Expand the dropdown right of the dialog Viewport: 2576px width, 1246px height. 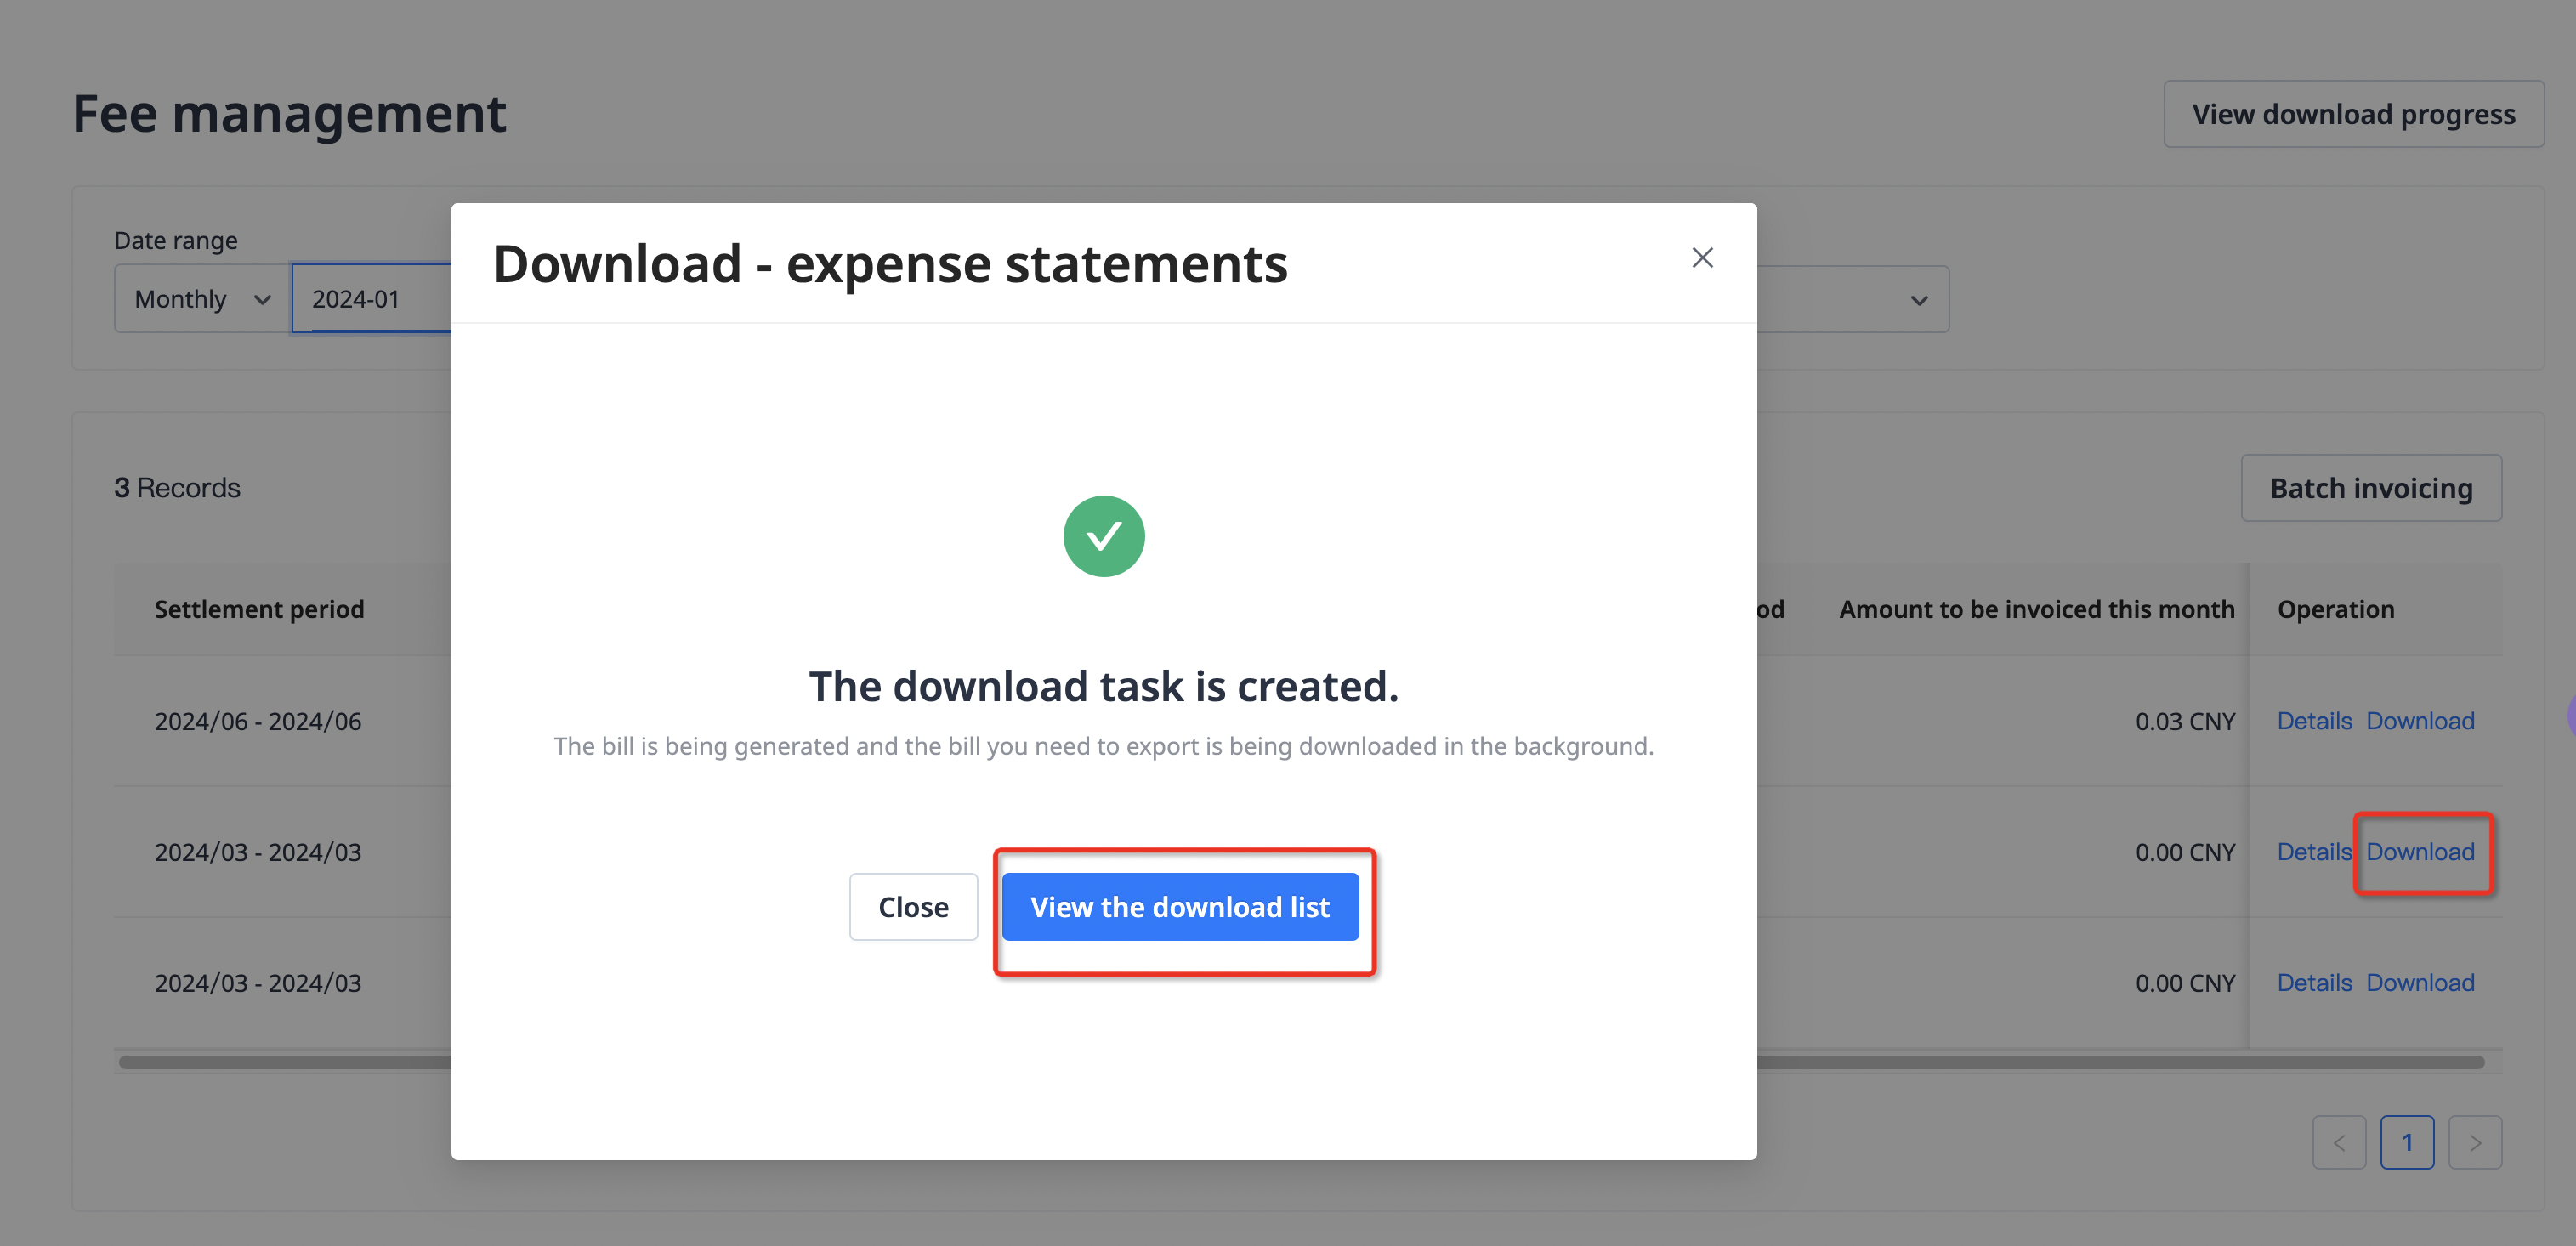pos(1918,300)
